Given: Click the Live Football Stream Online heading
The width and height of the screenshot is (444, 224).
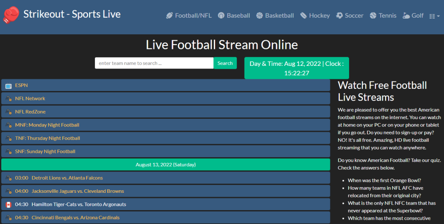Looking at the screenshot, I should [x=222, y=45].
